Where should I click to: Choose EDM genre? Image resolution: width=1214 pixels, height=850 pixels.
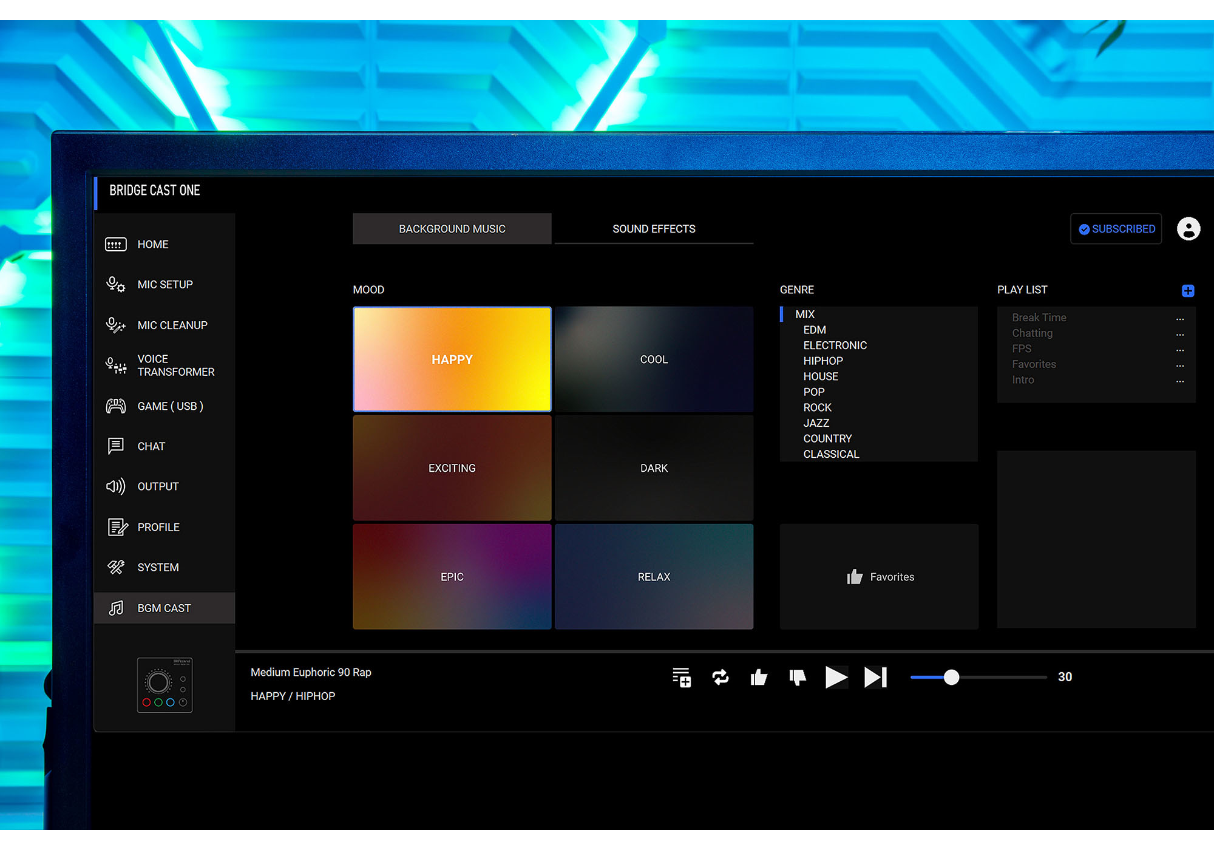tap(815, 330)
